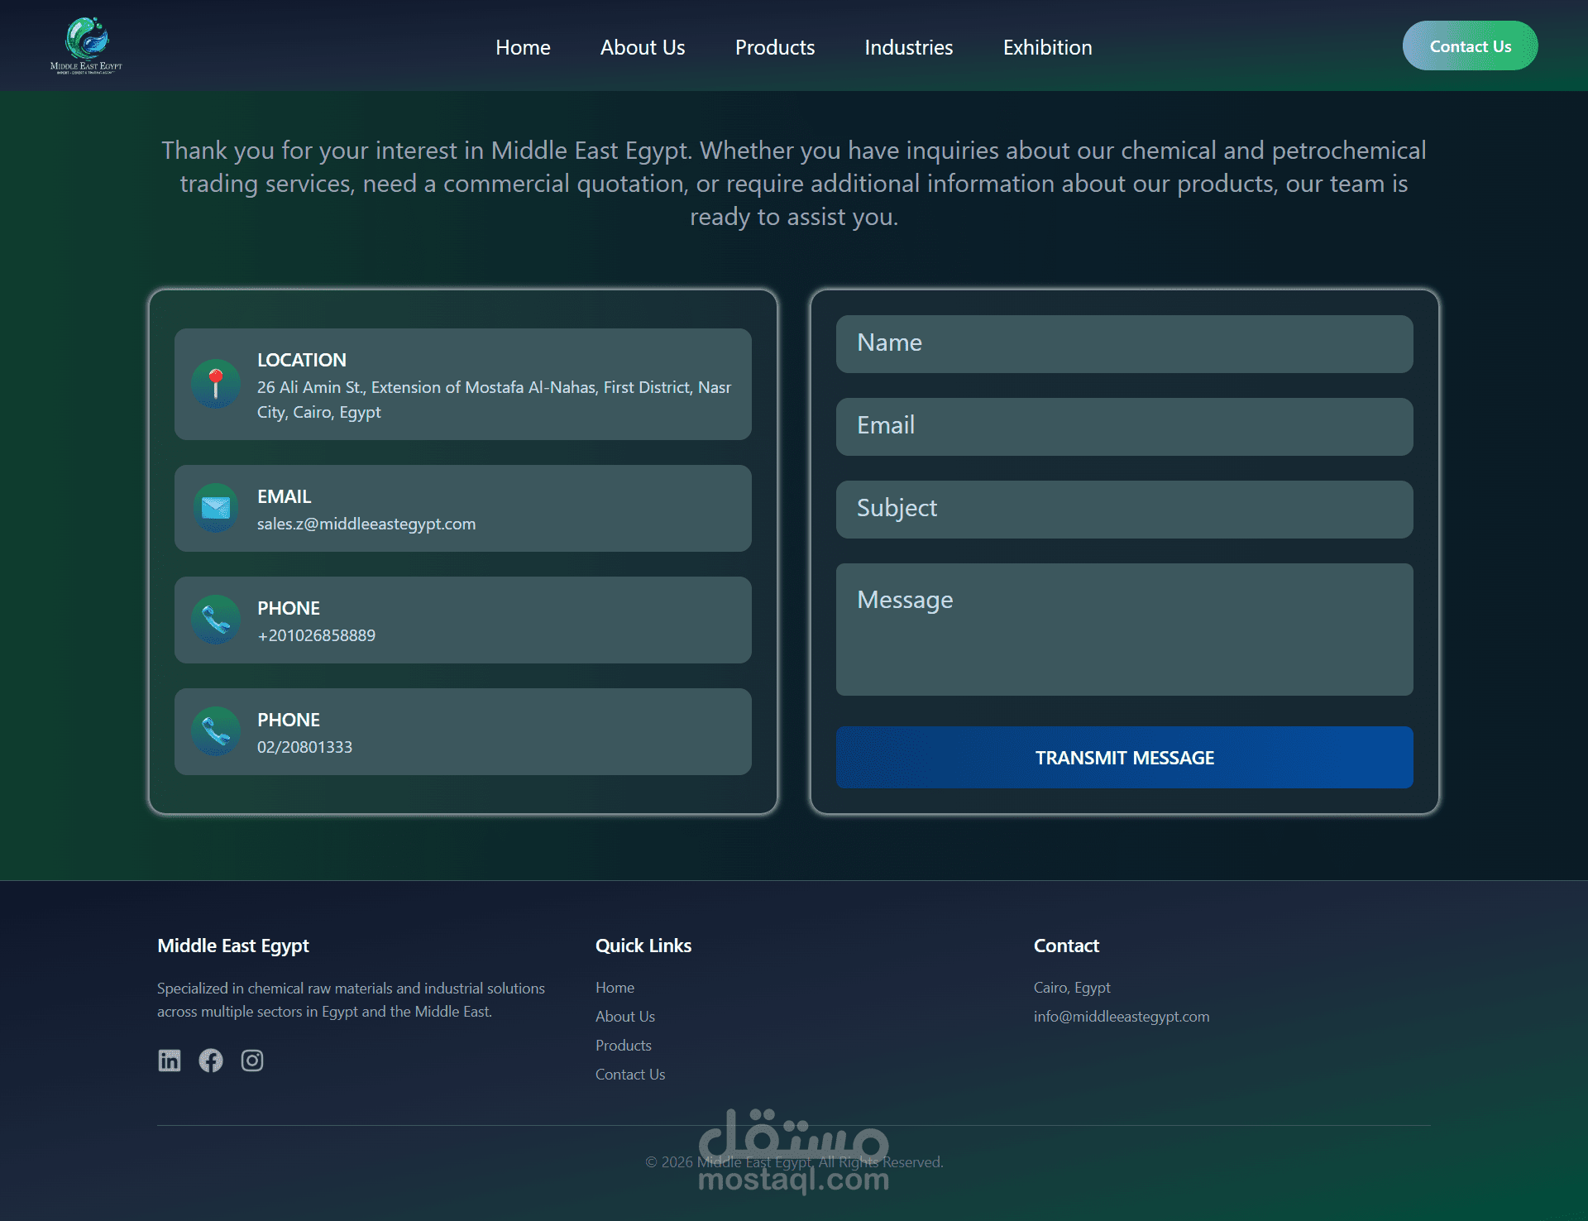Focus the Email input field

(x=1125, y=426)
